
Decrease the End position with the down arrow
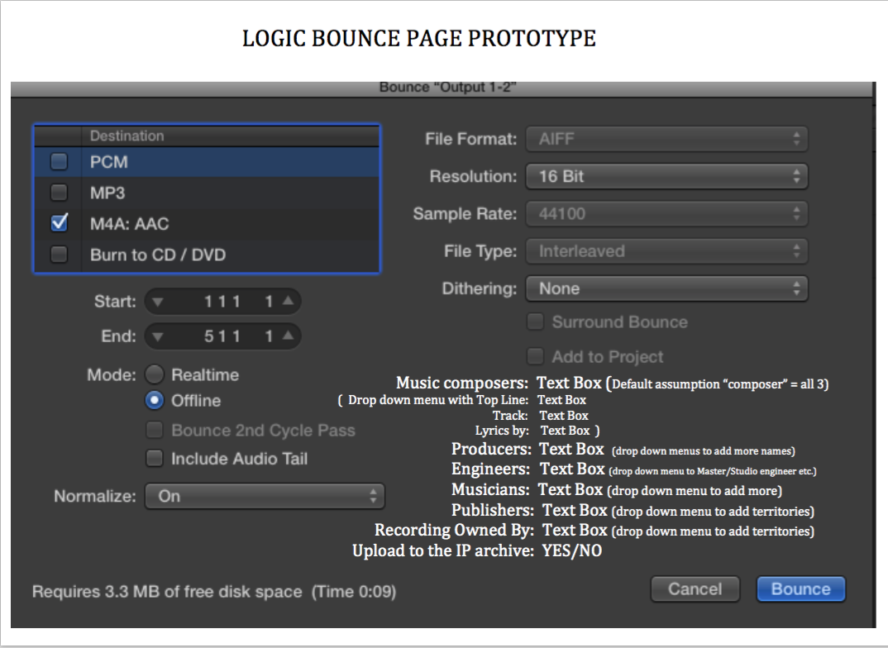pyautogui.click(x=157, y=336)
